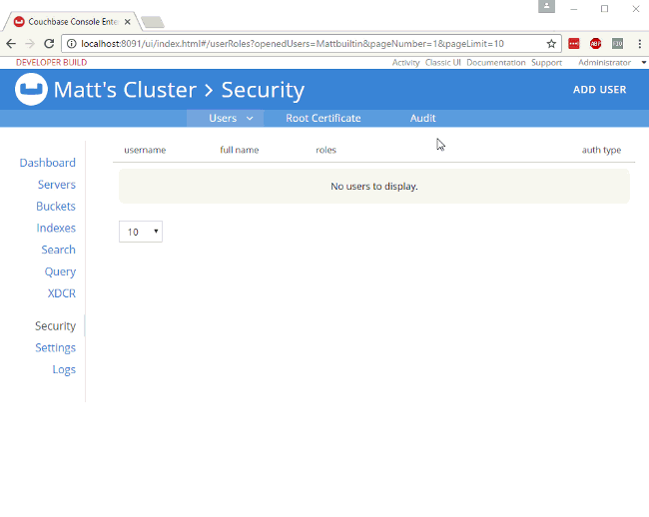Click the Adblock Plus extension icon
The image size is (649, 517).
point(595,44)
